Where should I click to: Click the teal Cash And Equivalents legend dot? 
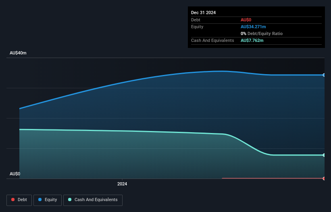click(70, 200)
